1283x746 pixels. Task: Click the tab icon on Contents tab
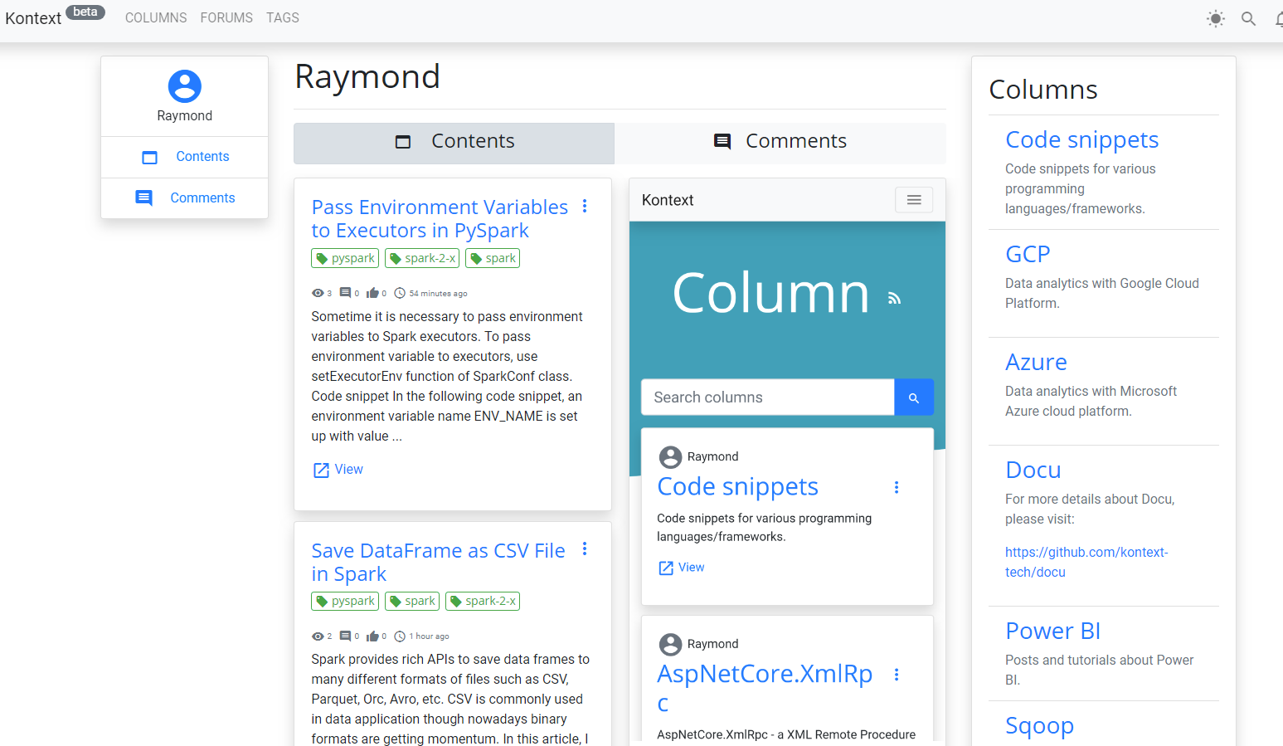(x=403, y=142)
